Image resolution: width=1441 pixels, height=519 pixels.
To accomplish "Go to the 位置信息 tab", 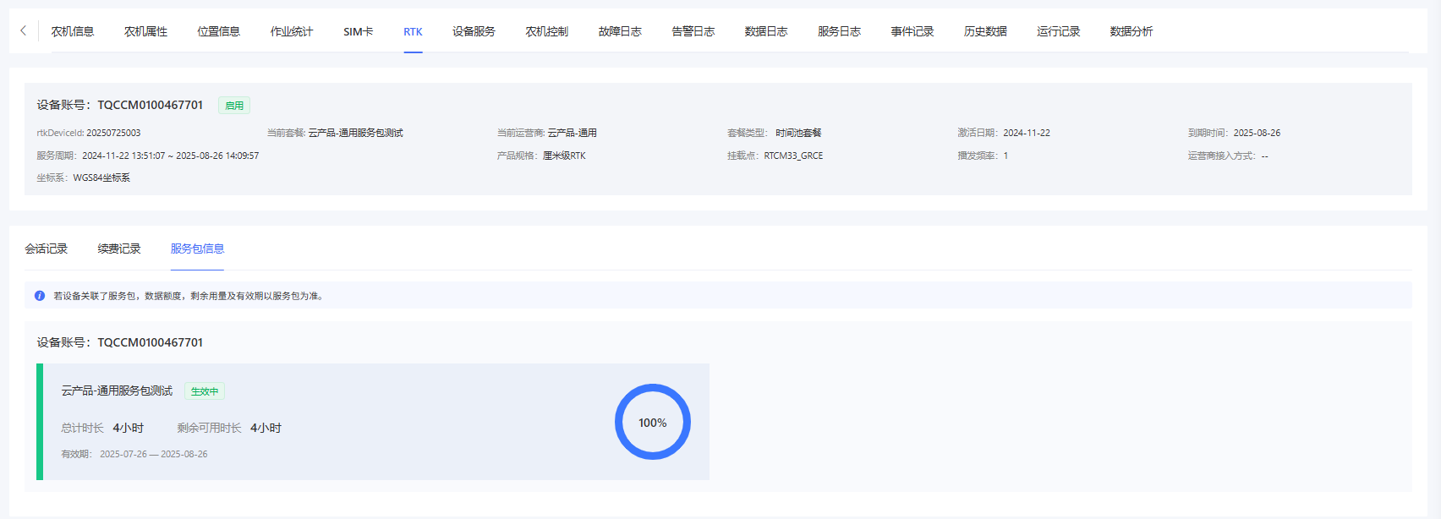I will (218, 31).
